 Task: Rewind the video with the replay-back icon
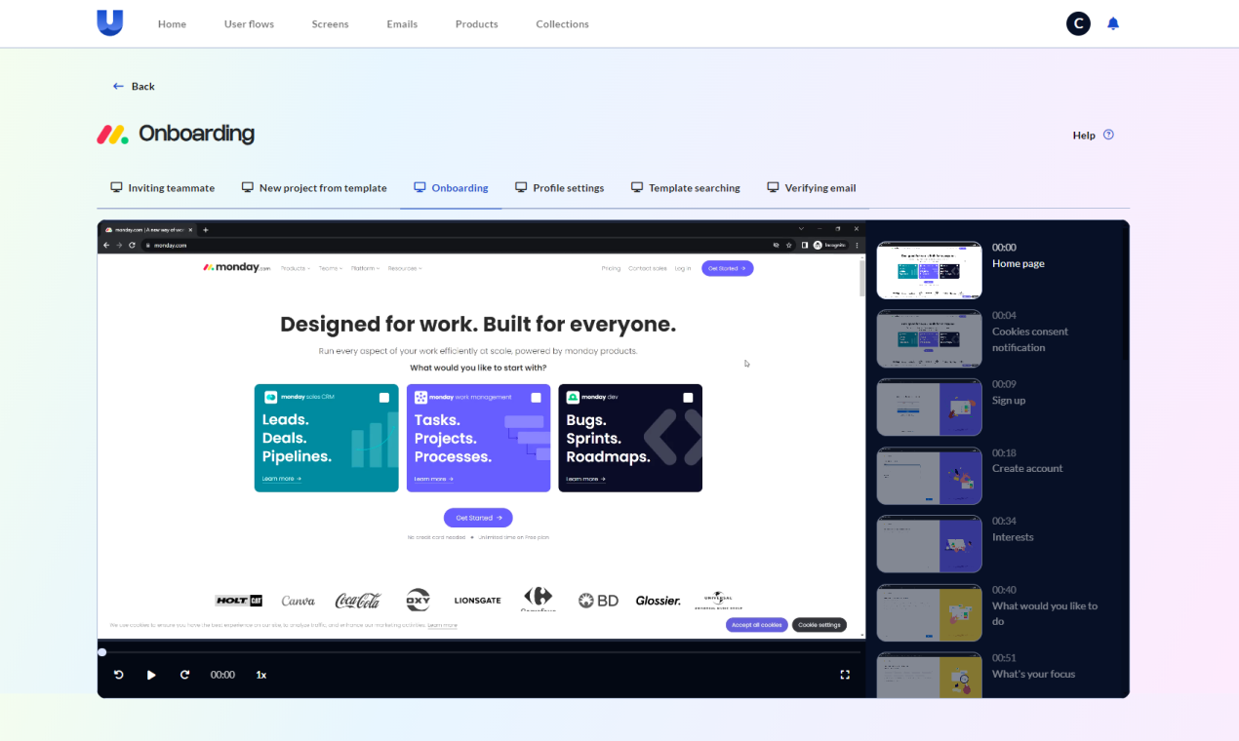[x=119, y=675]
